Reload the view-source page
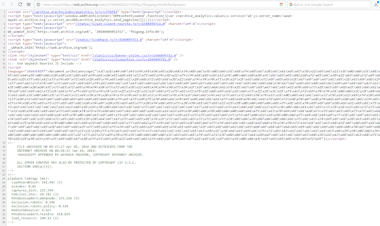The width and height of the screenshot is (380, 226). 20,4
